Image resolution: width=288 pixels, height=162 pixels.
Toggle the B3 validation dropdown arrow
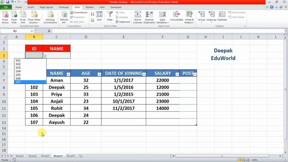tap(45, 56)
